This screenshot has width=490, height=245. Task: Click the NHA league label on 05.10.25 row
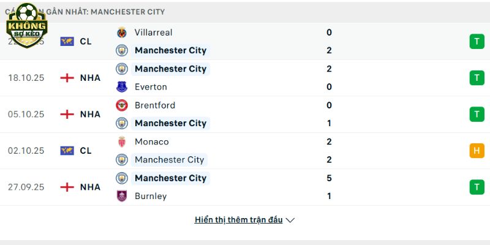(90, 114)
